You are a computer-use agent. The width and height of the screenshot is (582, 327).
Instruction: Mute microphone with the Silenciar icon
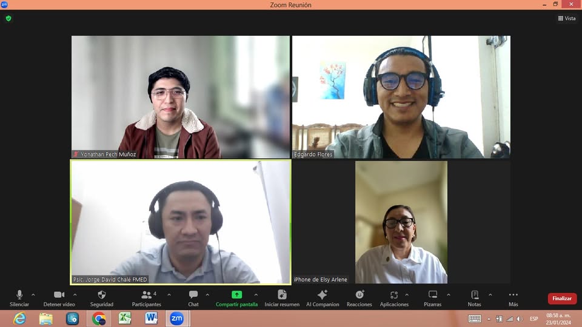pos(19,295)
